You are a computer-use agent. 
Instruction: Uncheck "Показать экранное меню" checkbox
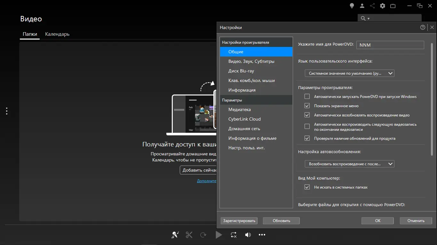click(307, 106)
